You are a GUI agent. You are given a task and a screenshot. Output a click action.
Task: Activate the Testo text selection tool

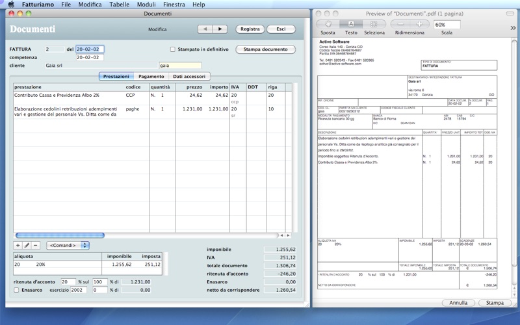pos(351,24)
